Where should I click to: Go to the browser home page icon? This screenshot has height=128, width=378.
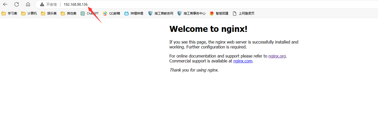[28, 4]
